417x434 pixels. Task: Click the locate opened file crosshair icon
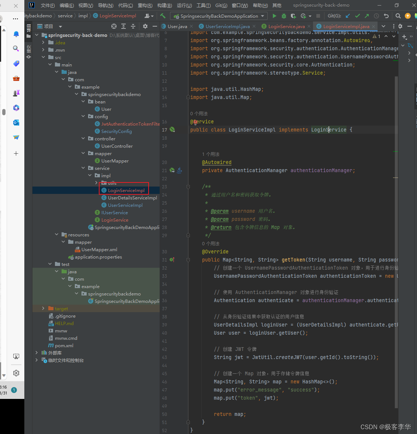point(114,26)
